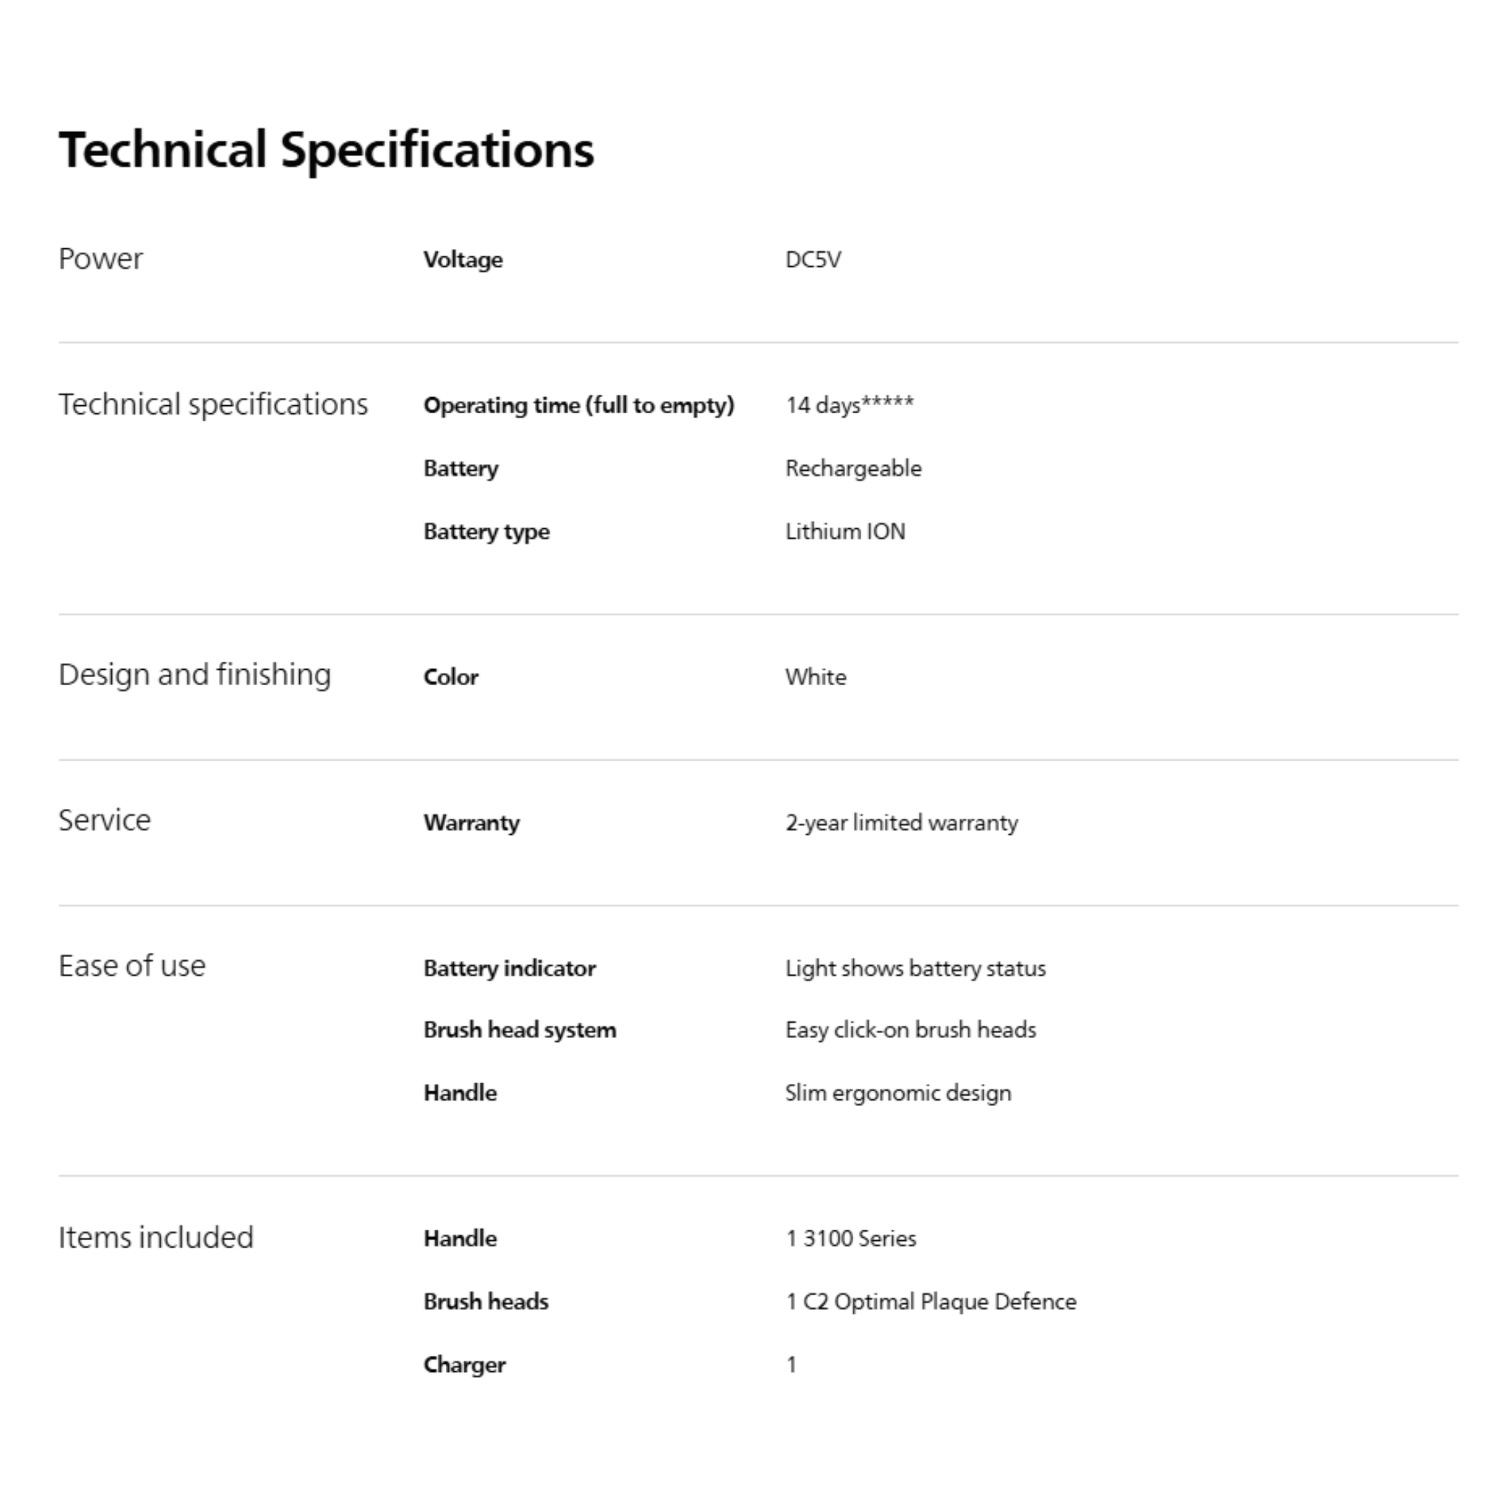This screenshot has height=1509, width=1509.
Task: Click the Rechargeable battery value
Action: pyautogui.click(x=853, y=468)
